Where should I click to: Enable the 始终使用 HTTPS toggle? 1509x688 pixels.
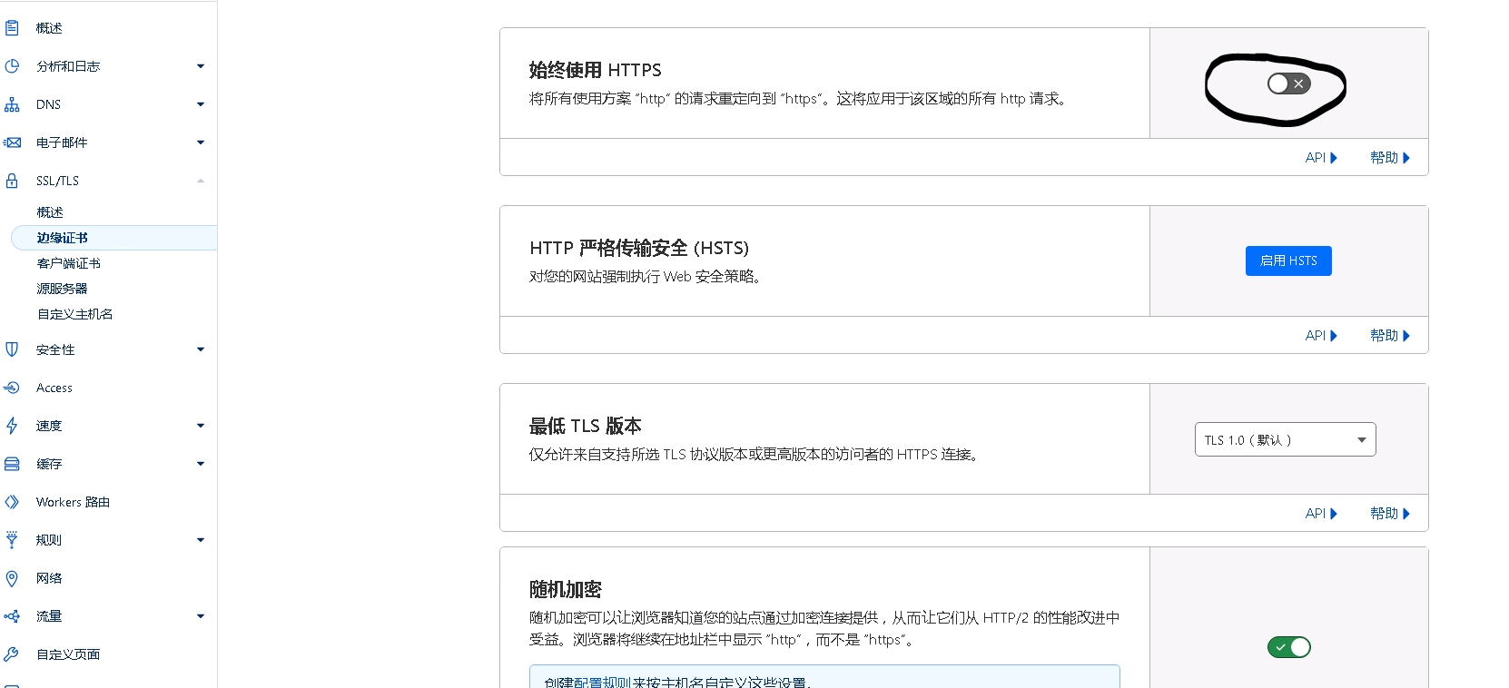pyautogui.click(x=1288, y=84)
